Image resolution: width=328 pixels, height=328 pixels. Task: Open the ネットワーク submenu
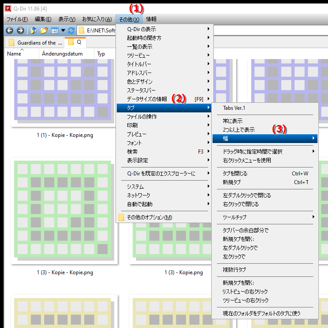[x=164, y=195]
